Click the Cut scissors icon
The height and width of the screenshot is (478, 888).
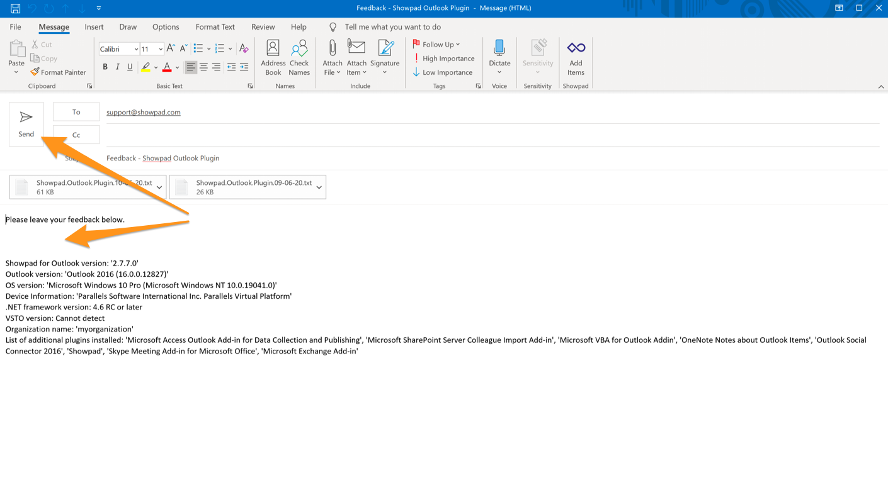pos(35,45)
